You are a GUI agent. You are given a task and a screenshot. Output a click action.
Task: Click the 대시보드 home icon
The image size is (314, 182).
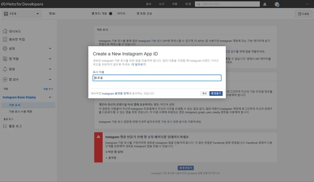click(x=5, y=31)
